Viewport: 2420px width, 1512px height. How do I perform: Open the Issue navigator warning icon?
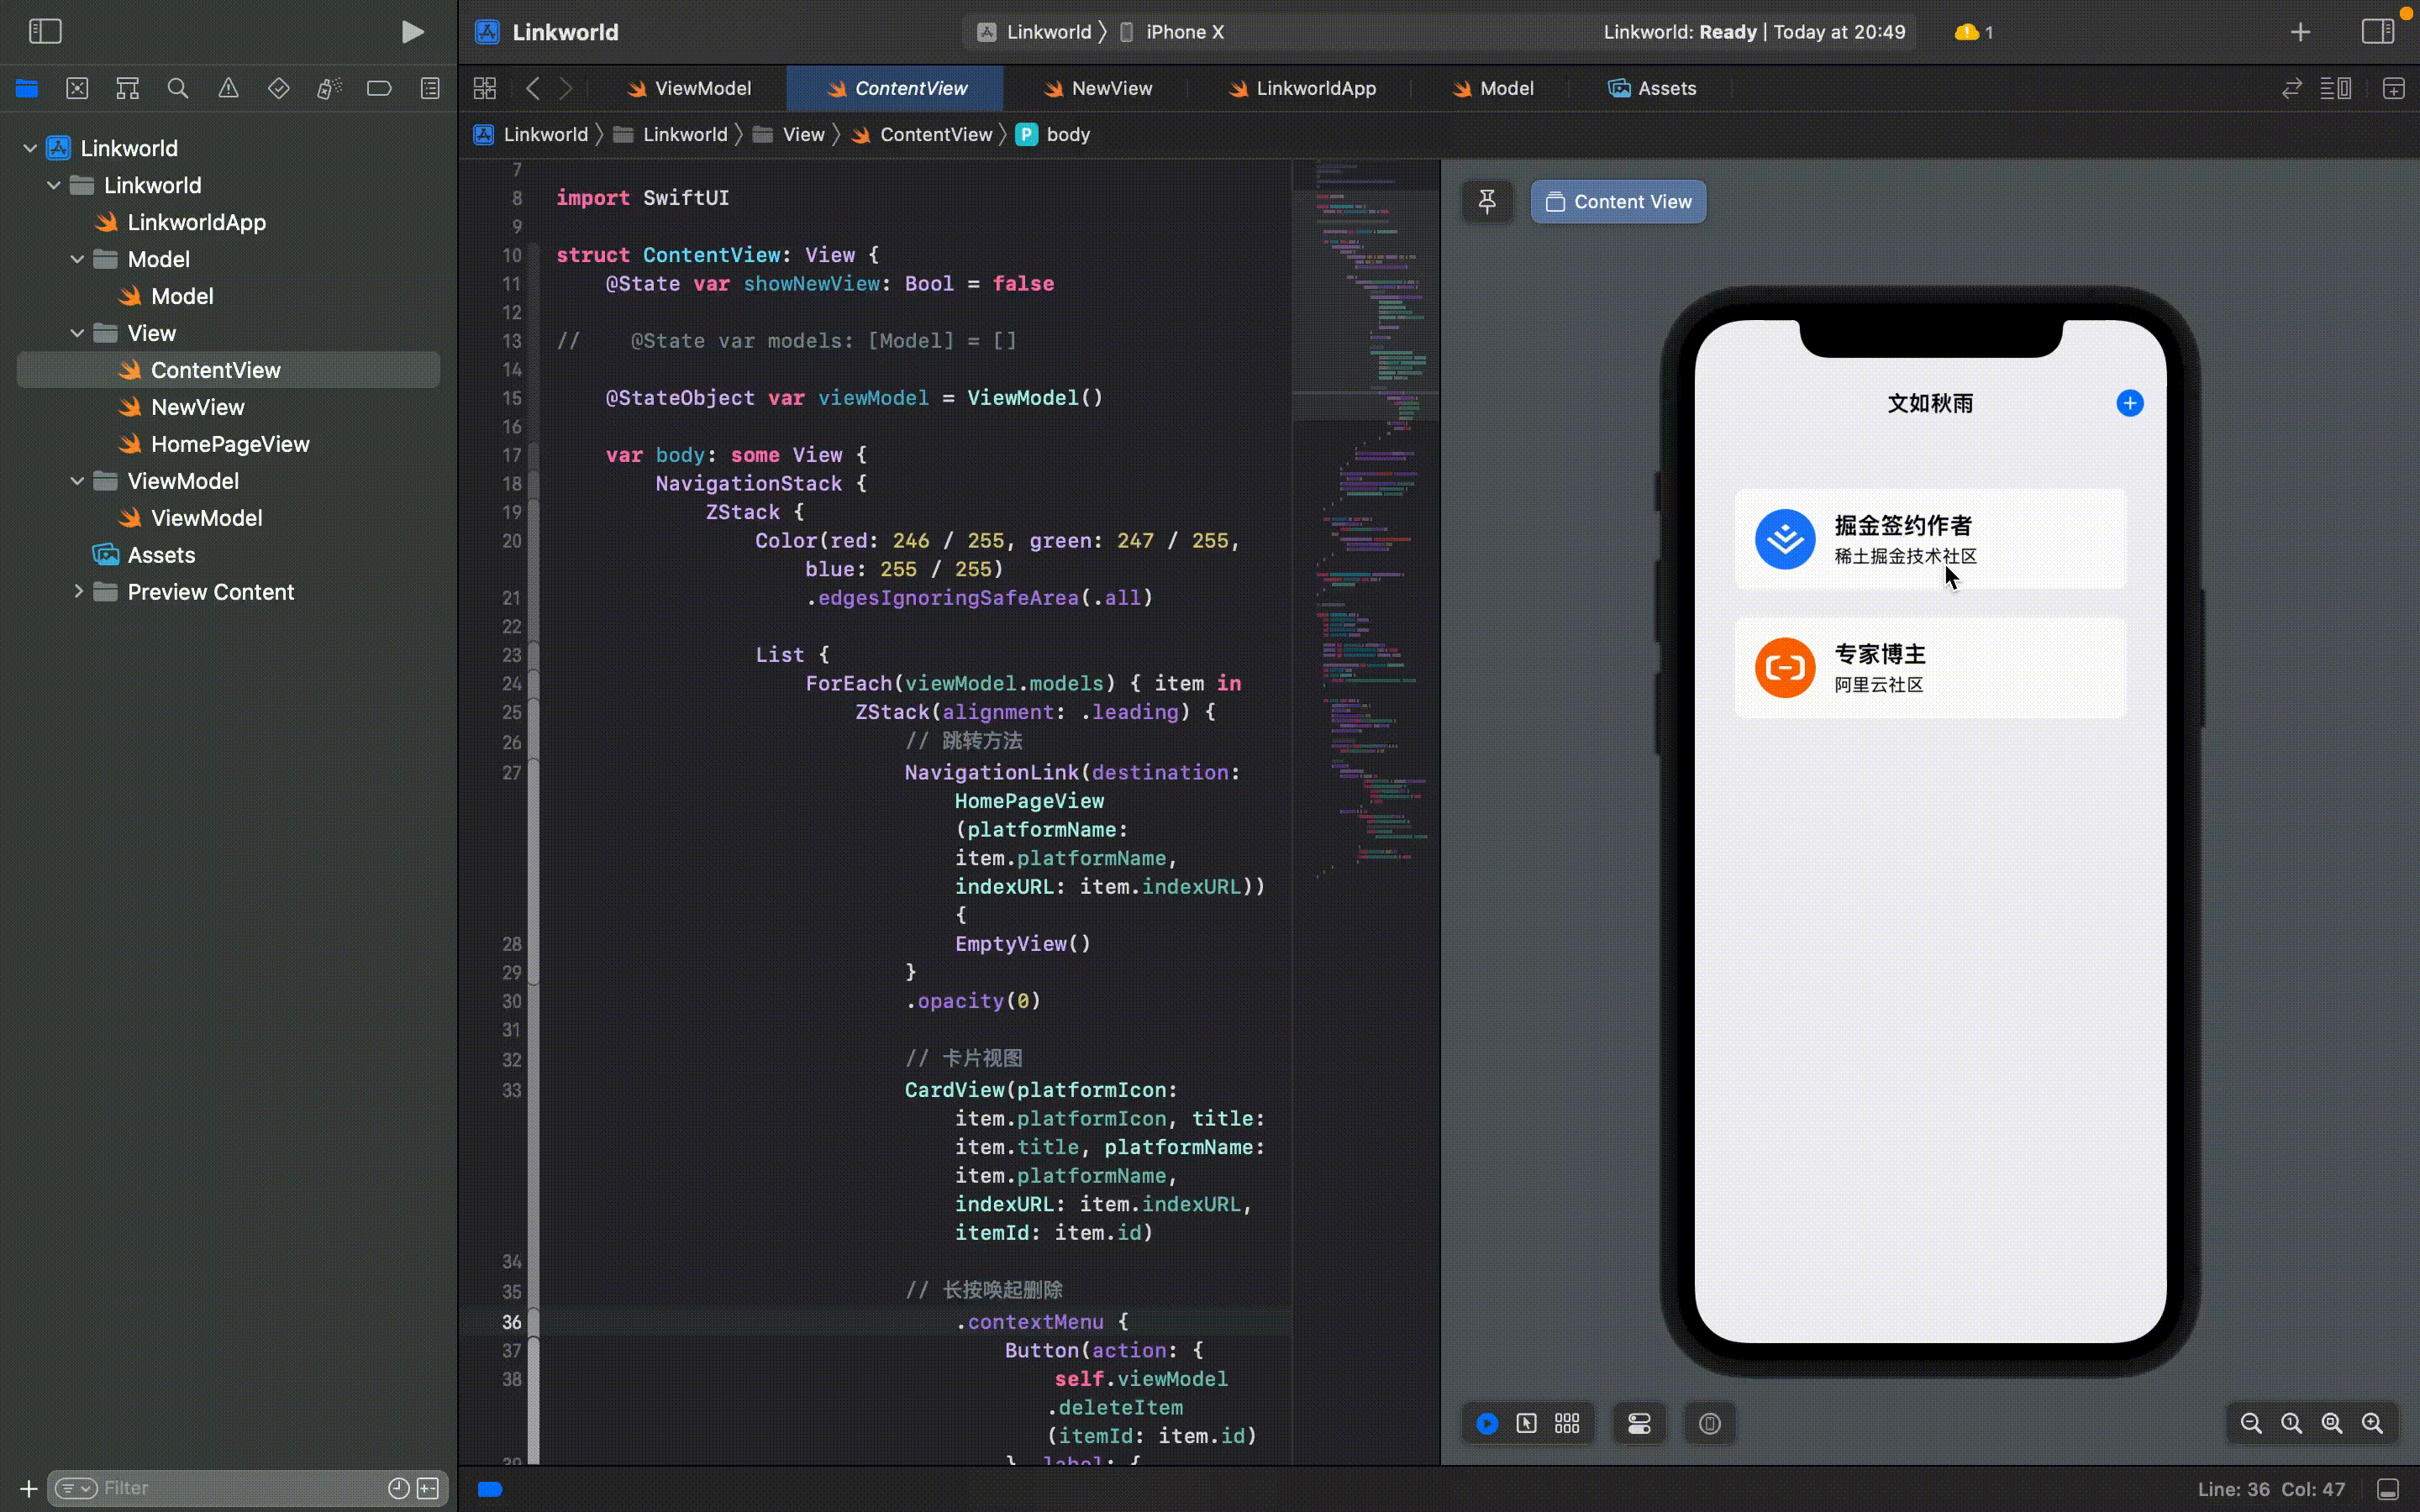pos(228,89)
